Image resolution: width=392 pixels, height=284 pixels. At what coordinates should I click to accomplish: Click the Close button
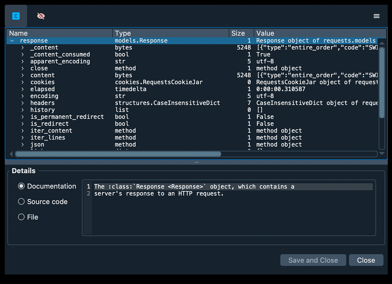pos(366,260)
